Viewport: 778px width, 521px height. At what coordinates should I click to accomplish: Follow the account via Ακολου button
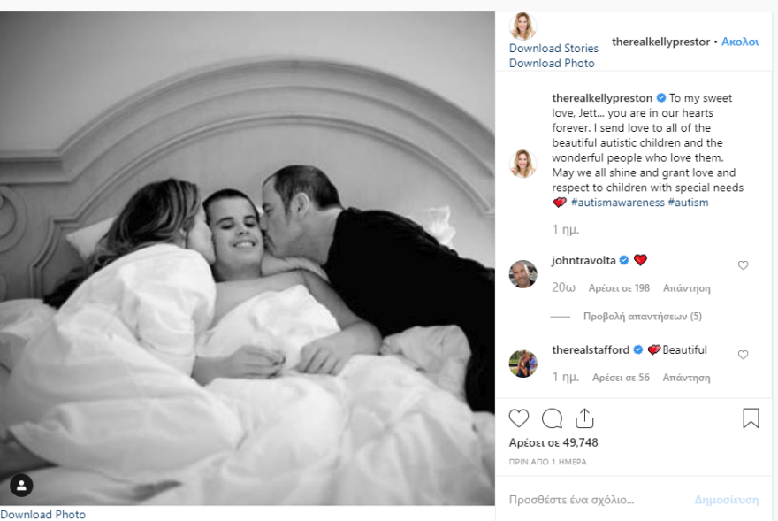point(740,42)
